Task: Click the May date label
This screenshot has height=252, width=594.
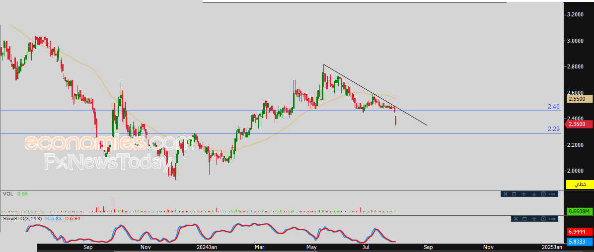Action: coord(312,248)
